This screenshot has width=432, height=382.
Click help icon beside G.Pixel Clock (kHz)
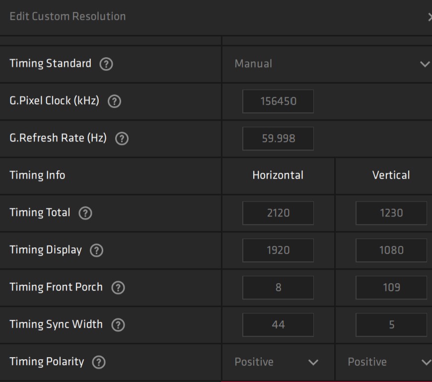114,101
